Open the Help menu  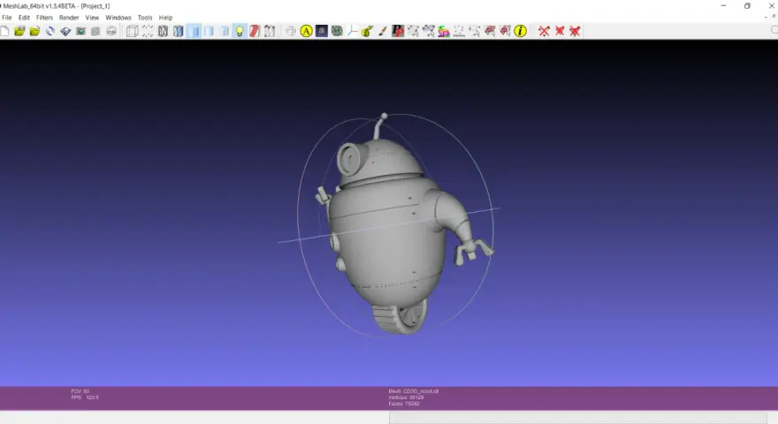coord(165,18)
